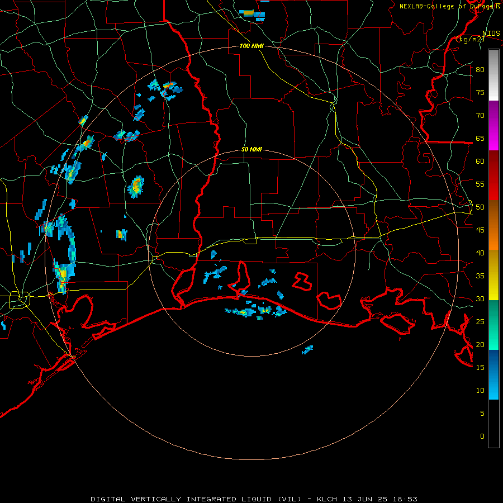Click the 5 value on the scale
This screenshot has height=503, width=503.
point(482,414)
